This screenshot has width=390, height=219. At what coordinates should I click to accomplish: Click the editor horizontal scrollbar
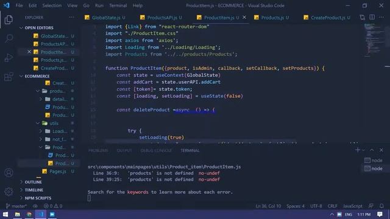(200, 141)
